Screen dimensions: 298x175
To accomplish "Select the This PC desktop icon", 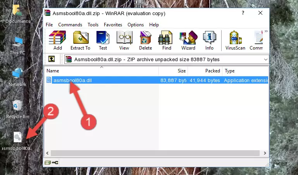I will tap(17, 46).
